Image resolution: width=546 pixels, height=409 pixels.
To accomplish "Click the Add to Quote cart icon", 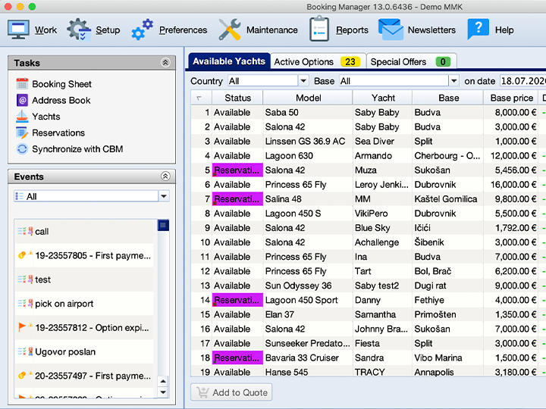I will 202,392.
